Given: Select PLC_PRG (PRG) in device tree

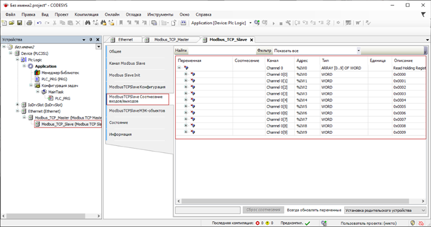Looking at the screenshot, I should point(54,79).
